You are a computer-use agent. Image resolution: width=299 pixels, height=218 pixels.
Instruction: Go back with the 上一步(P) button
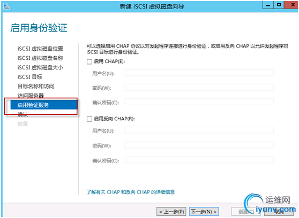pos(171,212)
